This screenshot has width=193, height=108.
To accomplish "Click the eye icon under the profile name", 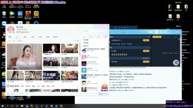I will pos(28,32).
